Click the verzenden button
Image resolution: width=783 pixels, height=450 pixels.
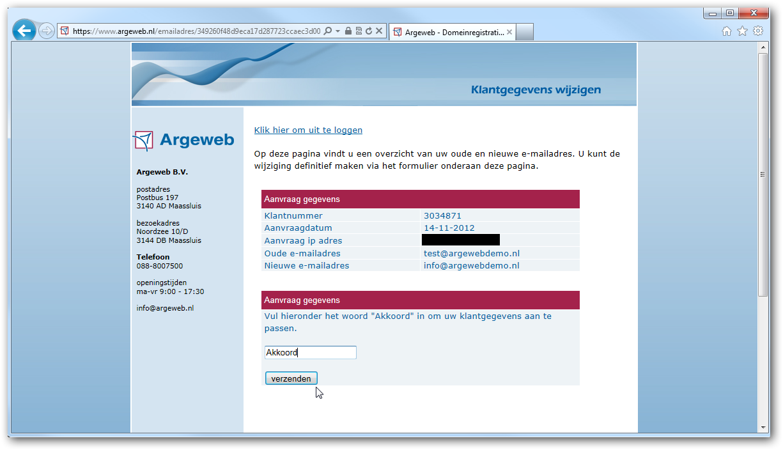tap(291, 378)
